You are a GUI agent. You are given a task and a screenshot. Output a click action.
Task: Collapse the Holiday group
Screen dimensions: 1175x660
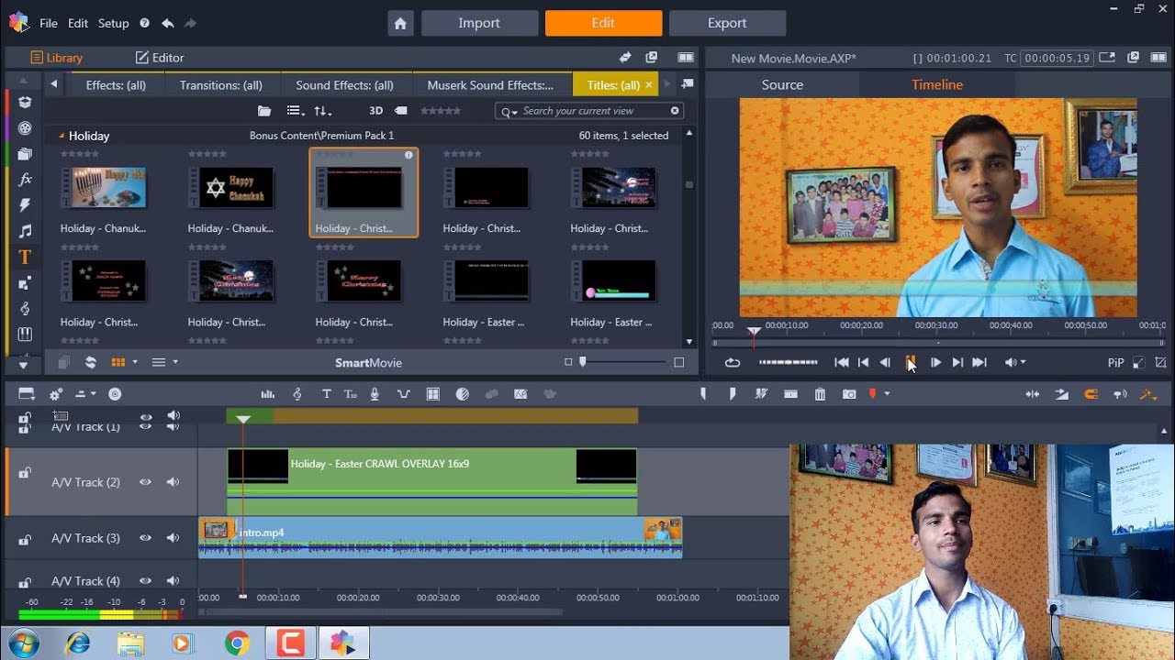62,136
